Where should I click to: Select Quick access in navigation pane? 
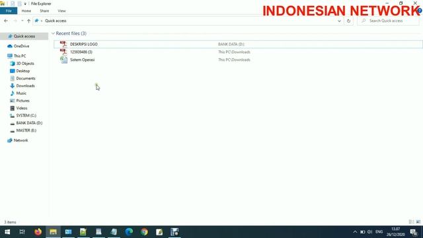24,36
